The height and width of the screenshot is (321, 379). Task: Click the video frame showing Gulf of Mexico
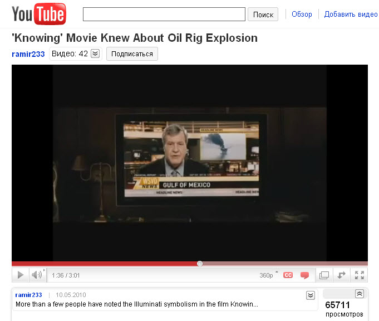190,163
